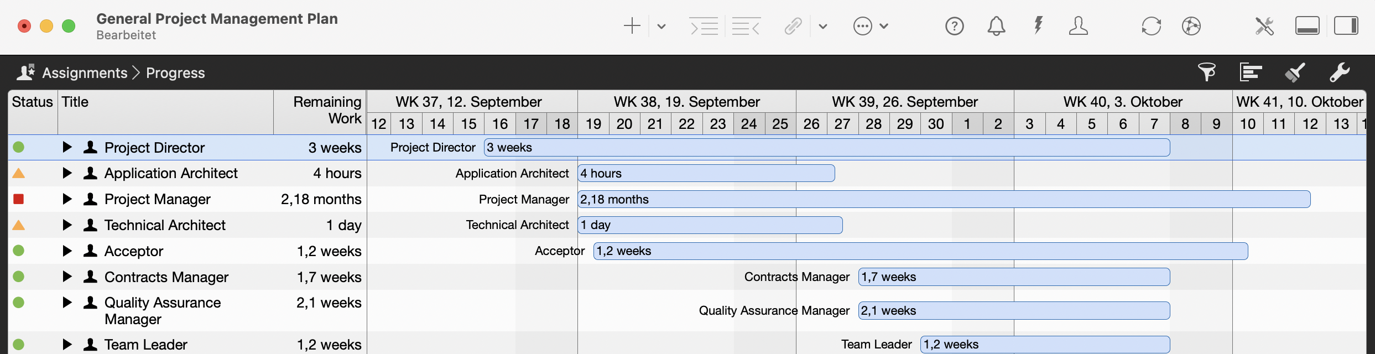
Task: Click the plus add item icon
Action: (632, 26)
